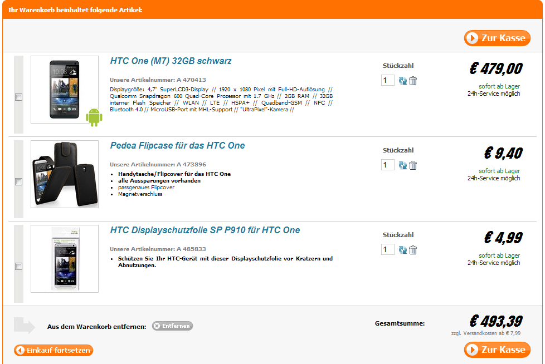Image resolution: width=545 pixels, height=364 pixels.
Task: Click Displayschutzfolie product thumbnail
Action: point(65,259)
